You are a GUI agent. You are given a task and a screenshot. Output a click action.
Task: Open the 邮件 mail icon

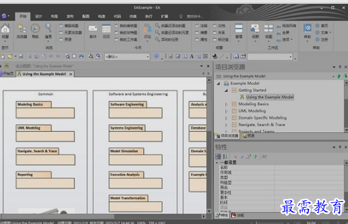(93, 29)
